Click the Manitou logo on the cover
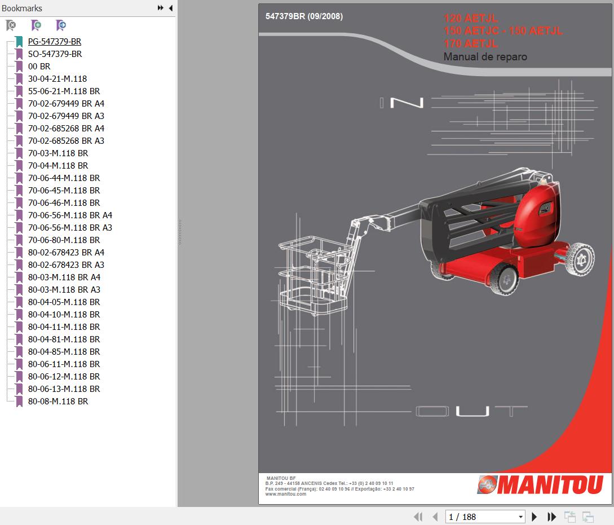This screenshot has width=614, height=525. click(540, 484)
